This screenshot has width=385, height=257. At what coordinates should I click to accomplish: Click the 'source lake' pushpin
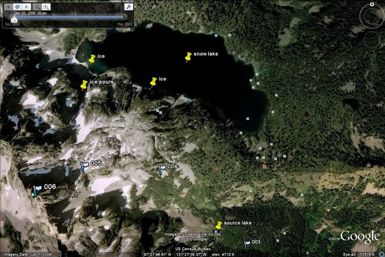click(219, 226)
